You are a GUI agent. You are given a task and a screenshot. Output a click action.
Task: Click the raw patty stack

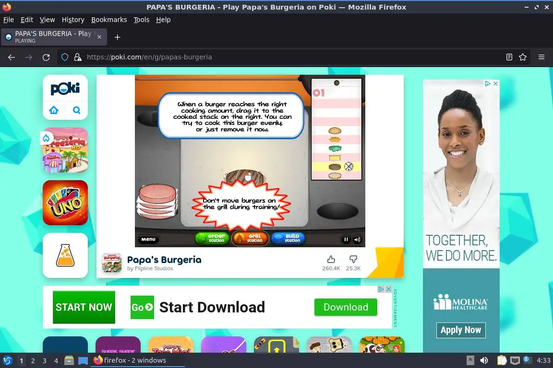coord(157,201)
